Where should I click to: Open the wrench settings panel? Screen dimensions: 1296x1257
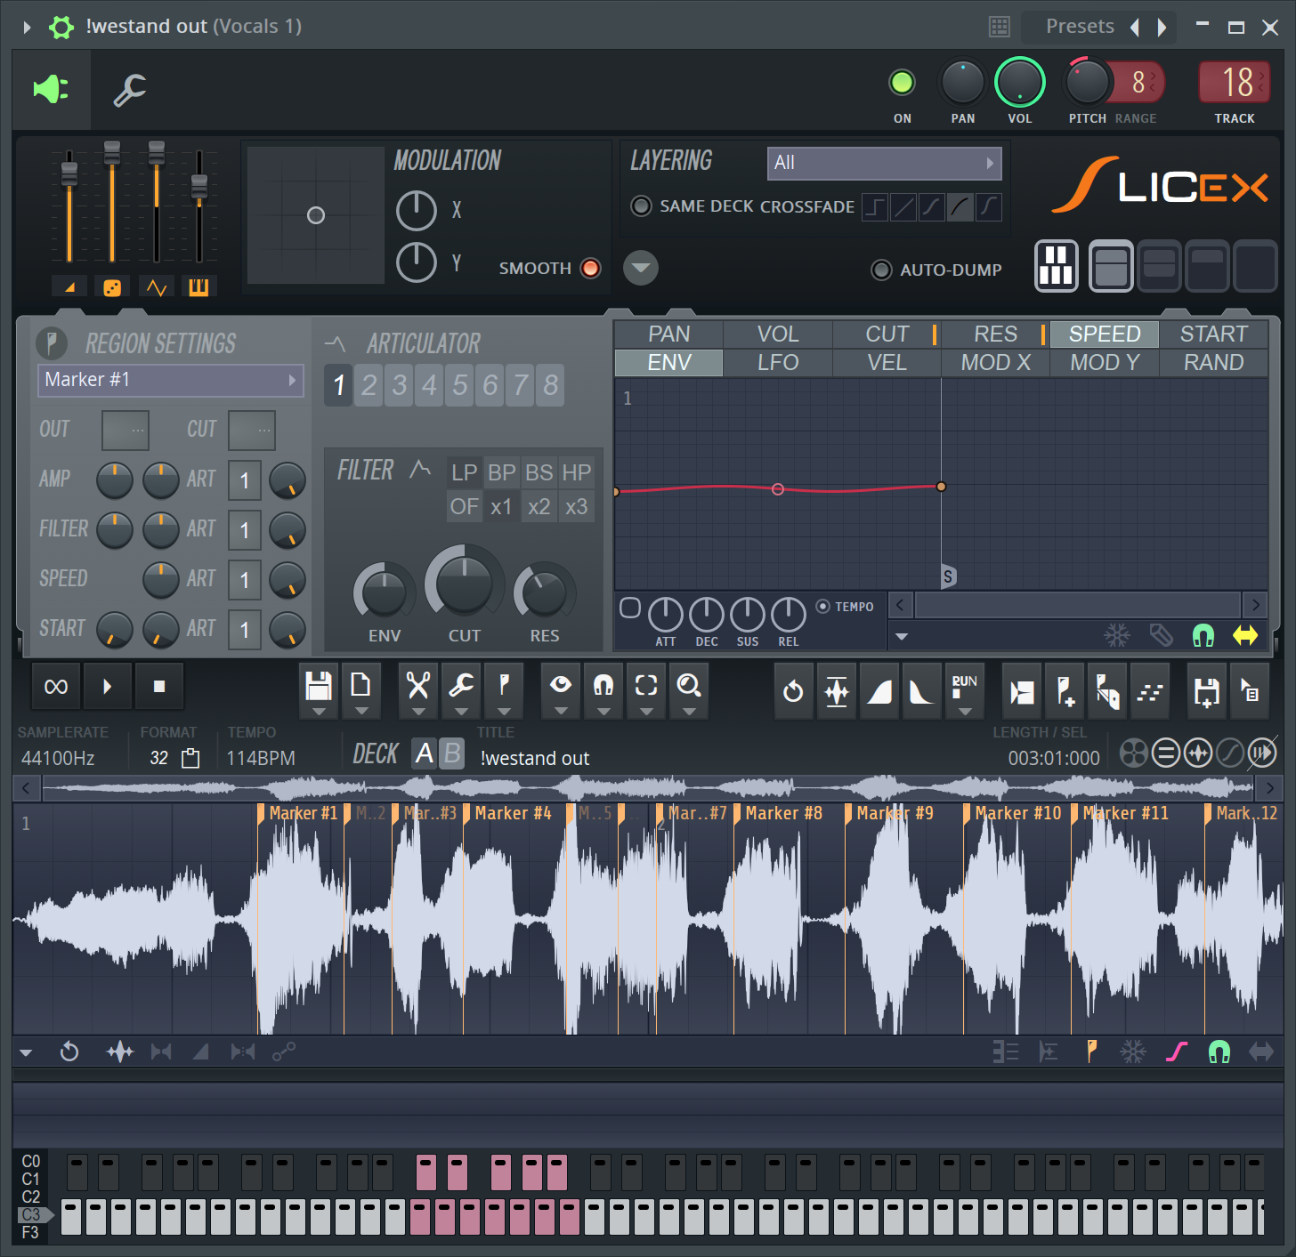[x=130, y=90]
